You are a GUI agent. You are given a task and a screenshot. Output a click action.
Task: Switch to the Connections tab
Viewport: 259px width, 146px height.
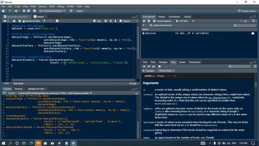174,17
